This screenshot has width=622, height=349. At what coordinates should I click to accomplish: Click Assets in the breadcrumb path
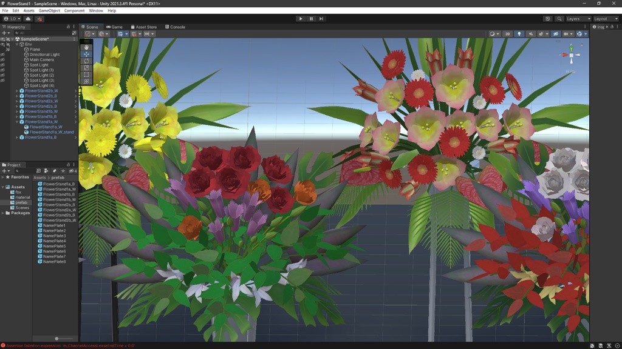(39, 178)
